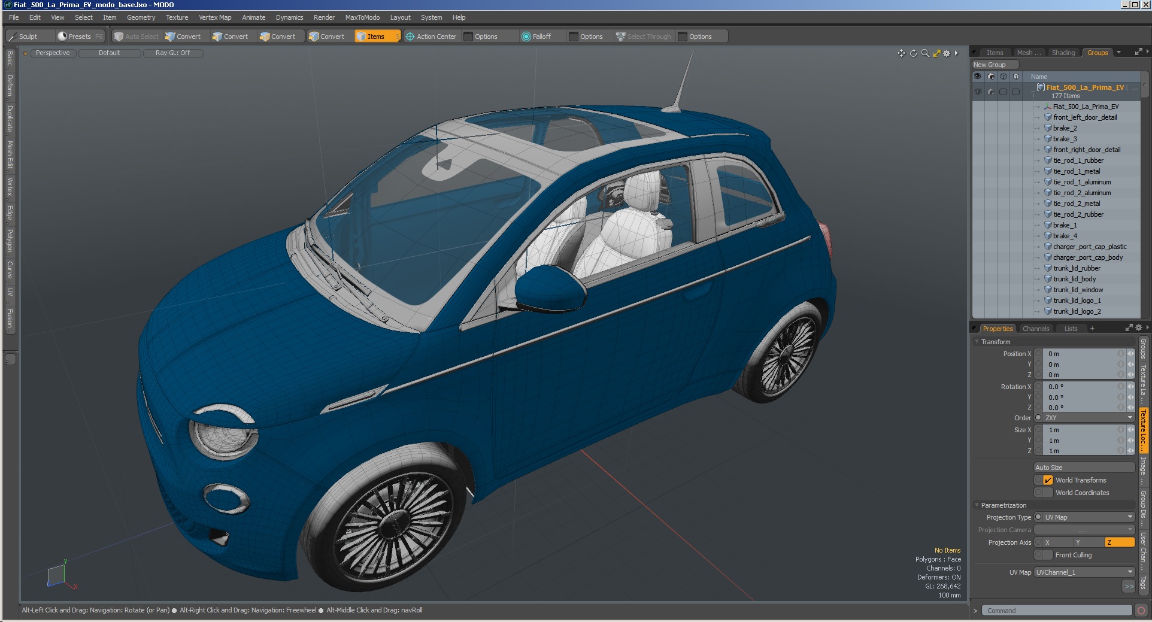Enable the Front Culling checkbox
The image size is (1152, 622).
(x=1048, y=555)
